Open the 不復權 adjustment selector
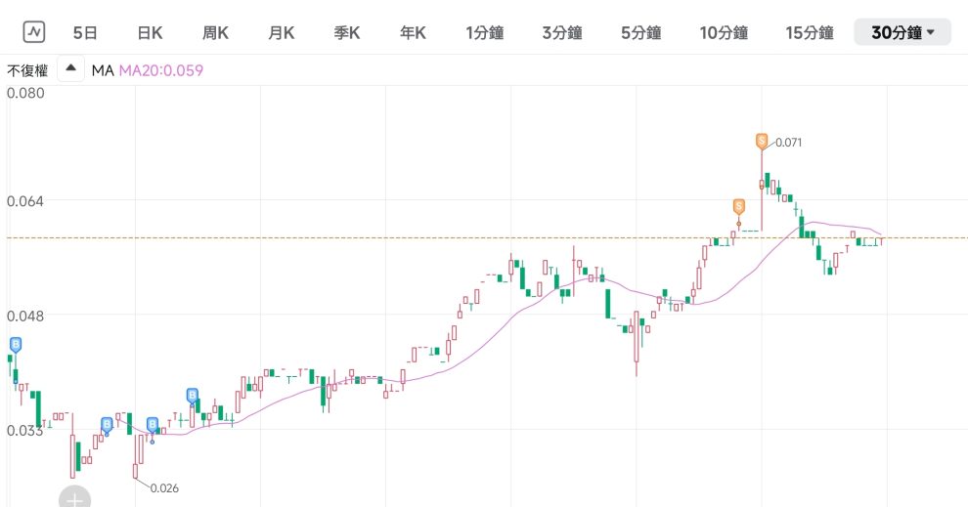968x507 pixels. [27, 70]
